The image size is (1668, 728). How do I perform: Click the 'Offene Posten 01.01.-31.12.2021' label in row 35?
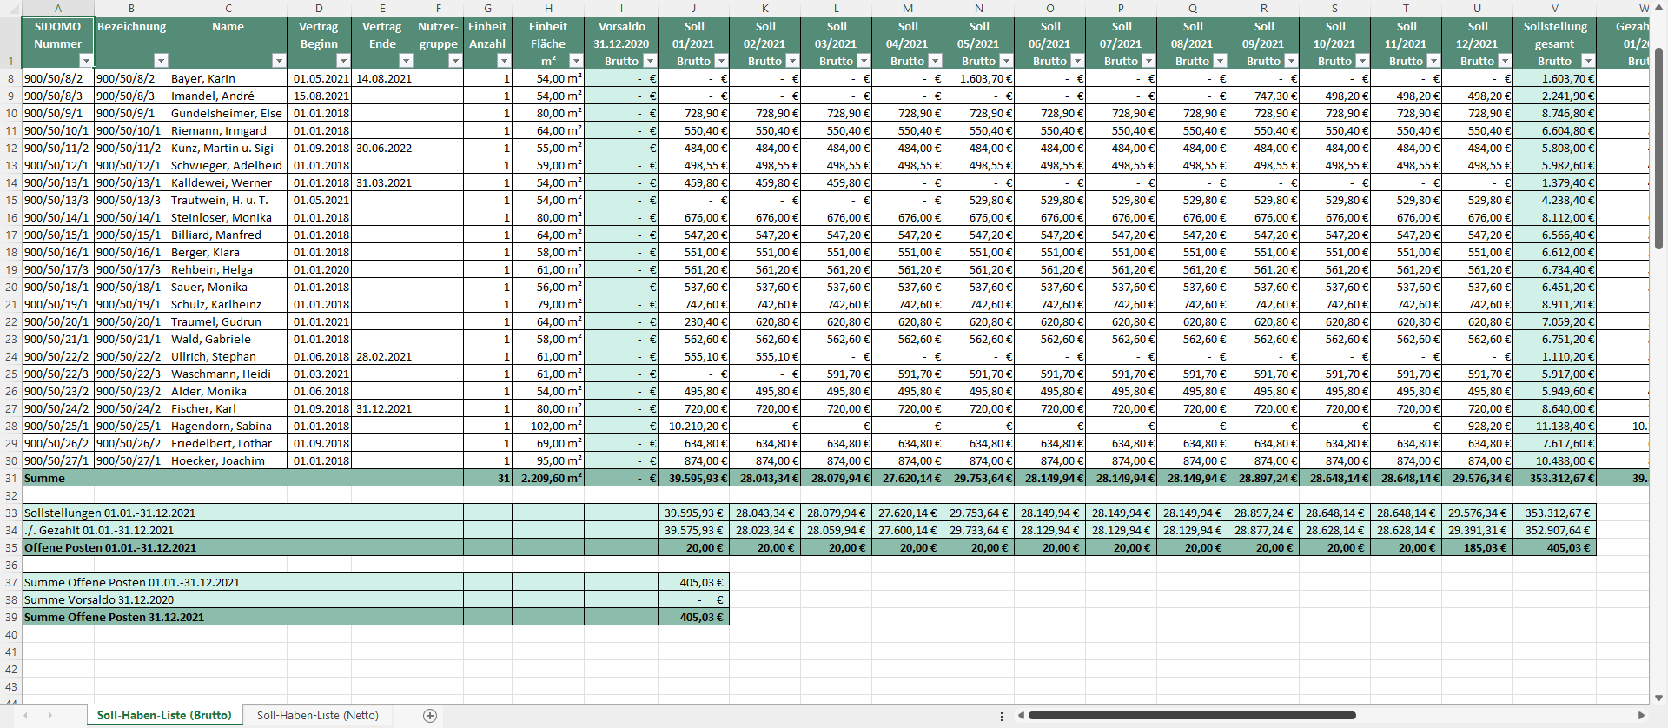(110, 547)
